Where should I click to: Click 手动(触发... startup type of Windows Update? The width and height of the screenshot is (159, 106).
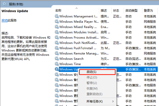133,69
